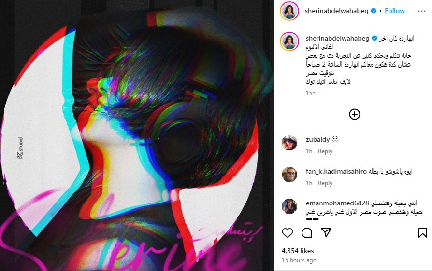The height and width of the screenshot is (271, 432).
Task: Load more comments plus circle button
Action: point(355,114)
